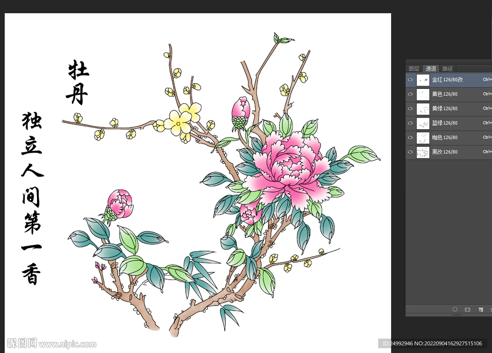Toggle the eye for 蓝绿 126/80
Screen dimensions: 492x353
pyautogui.click(x=410, y=123)
